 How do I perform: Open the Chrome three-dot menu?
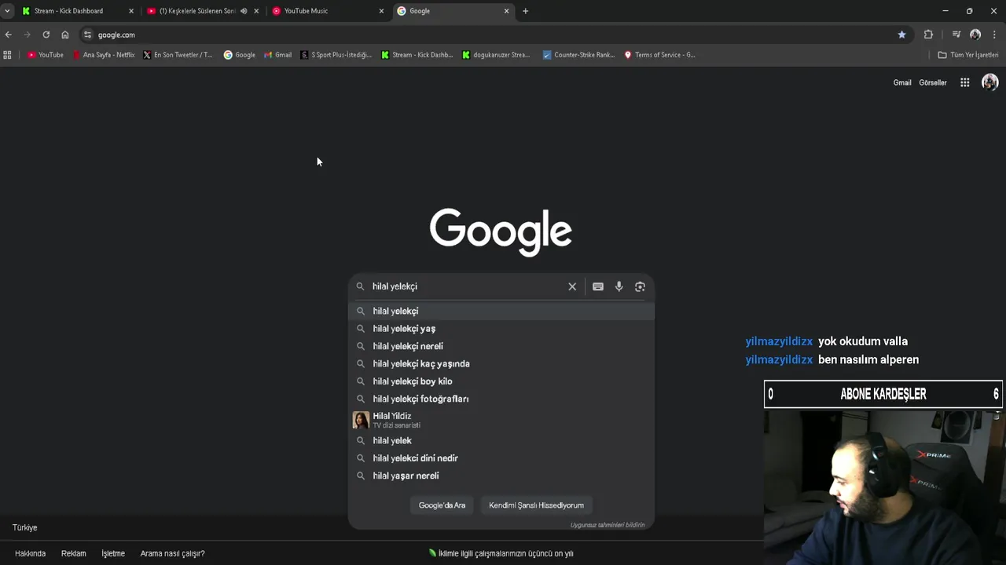tap(994, 35)
